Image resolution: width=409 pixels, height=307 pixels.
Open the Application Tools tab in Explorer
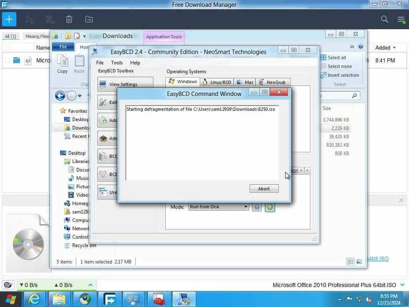click(164, 37)
